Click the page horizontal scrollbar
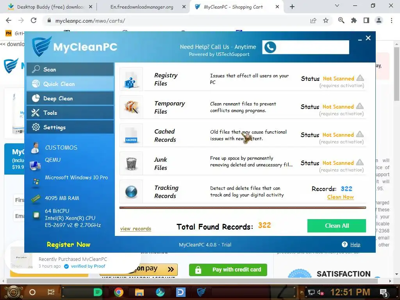Viewport: 400px width, 300px height. pyautogui.click(x=192, y=281)
